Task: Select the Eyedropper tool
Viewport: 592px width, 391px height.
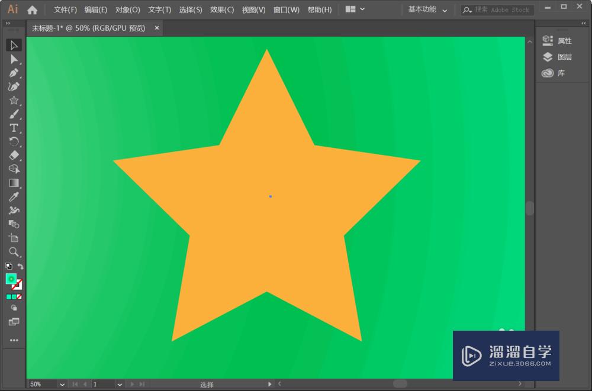Action: (x=14, y=196)
